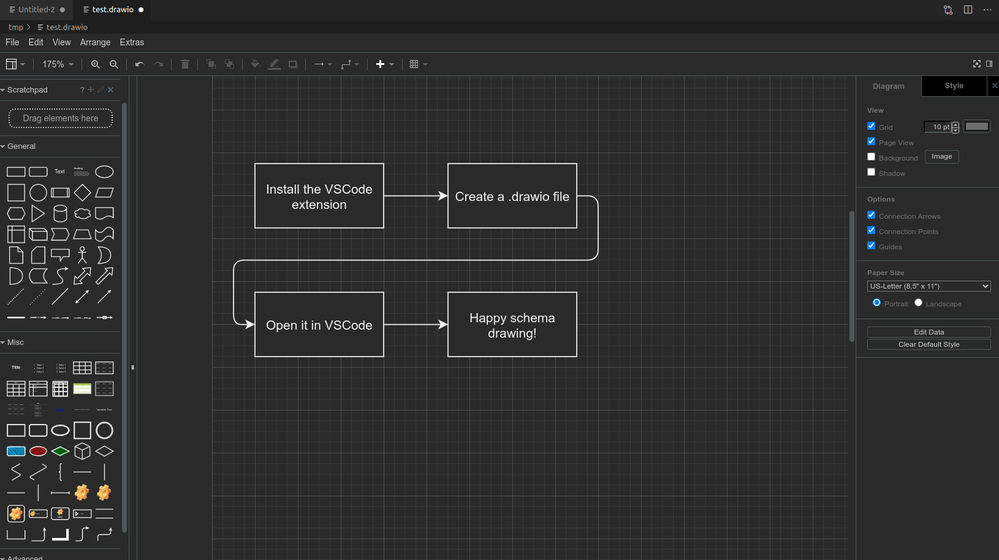Disable the Connection Arrows option
This screenshot has width=999, height=560.
[x=872, y=215]
